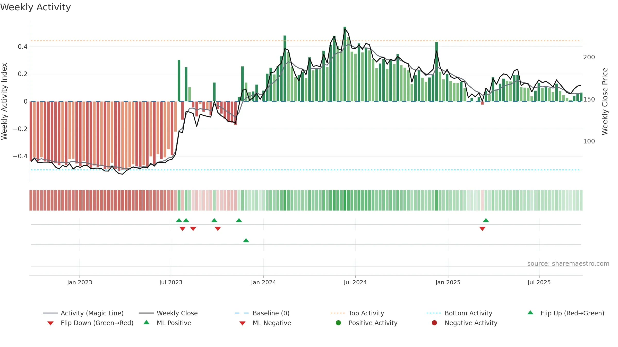The width and height of the screenshot is (618, 347).
Task: Click the flip-up triangle near March 2025
Action: click(x=486, y=220)
